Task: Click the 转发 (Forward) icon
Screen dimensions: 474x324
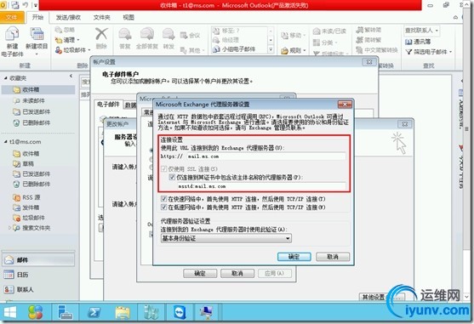Action: (168, 34)
